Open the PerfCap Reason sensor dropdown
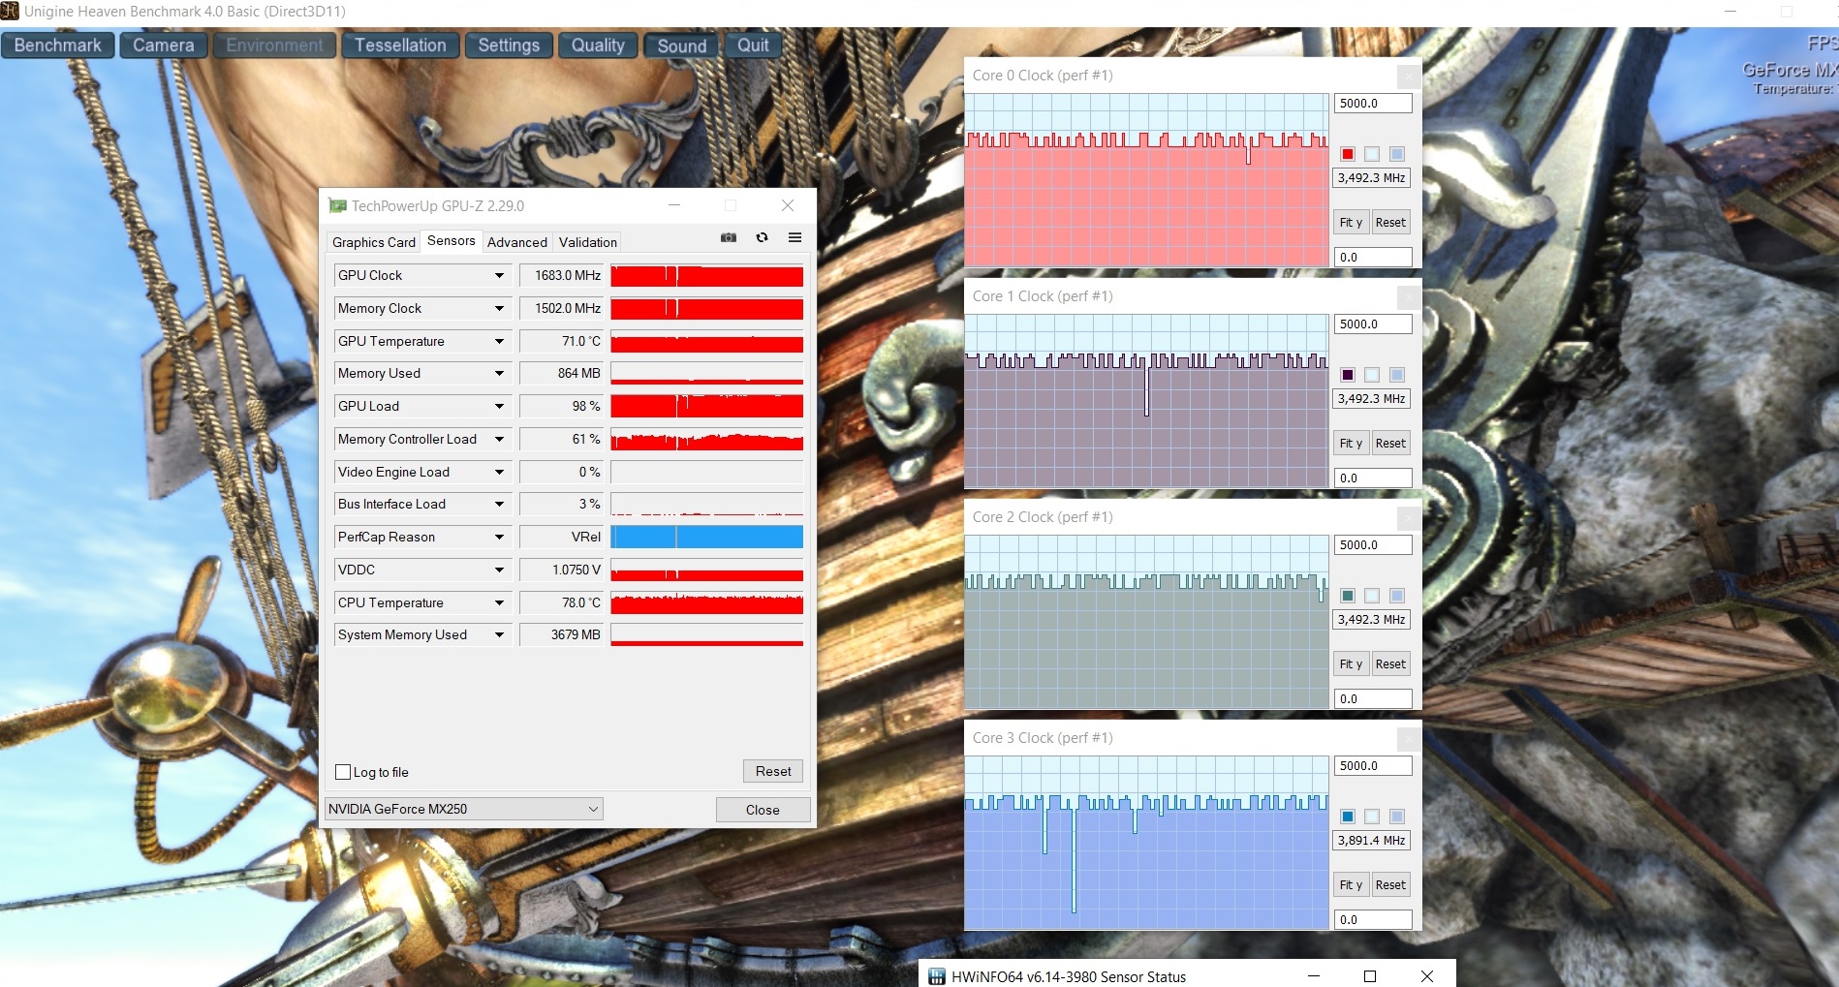Viewport: 1839px width, 987px height. pos(499,538)
